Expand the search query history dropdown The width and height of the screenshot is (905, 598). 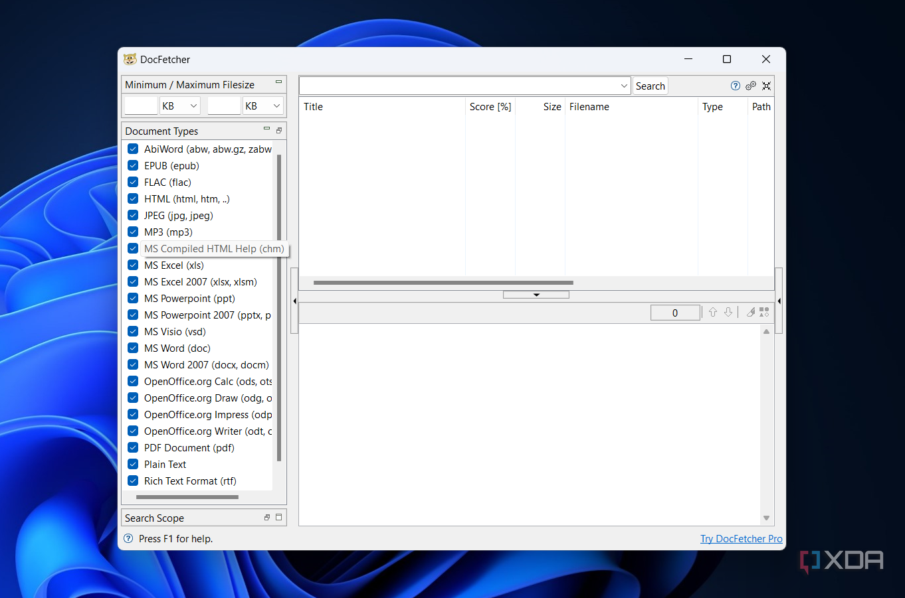pyautogui.click(x=624, y=86)
